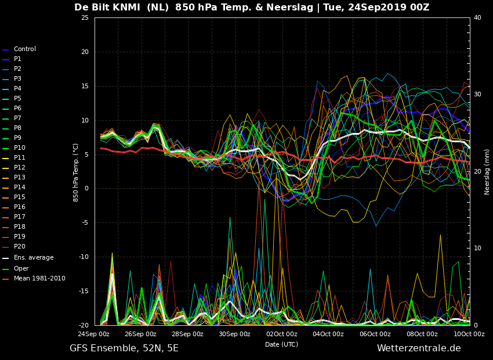Click the GFS Ensemble, 52N, 5E caption
Image resolution: width=493 pixels, height=360 pixels.
point(124,348)
